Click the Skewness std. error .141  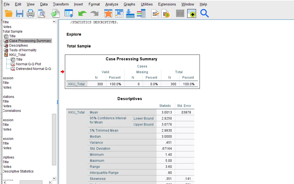[187, 179]
